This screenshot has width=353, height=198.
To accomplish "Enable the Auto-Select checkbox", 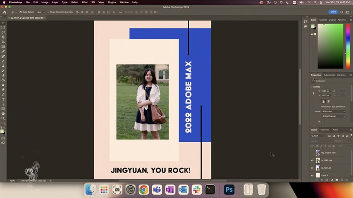I will click(x=20, y=12).
